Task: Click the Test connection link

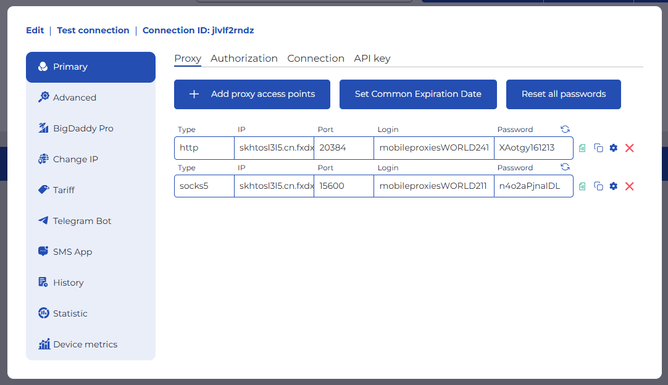Action: tap(93, 30)
